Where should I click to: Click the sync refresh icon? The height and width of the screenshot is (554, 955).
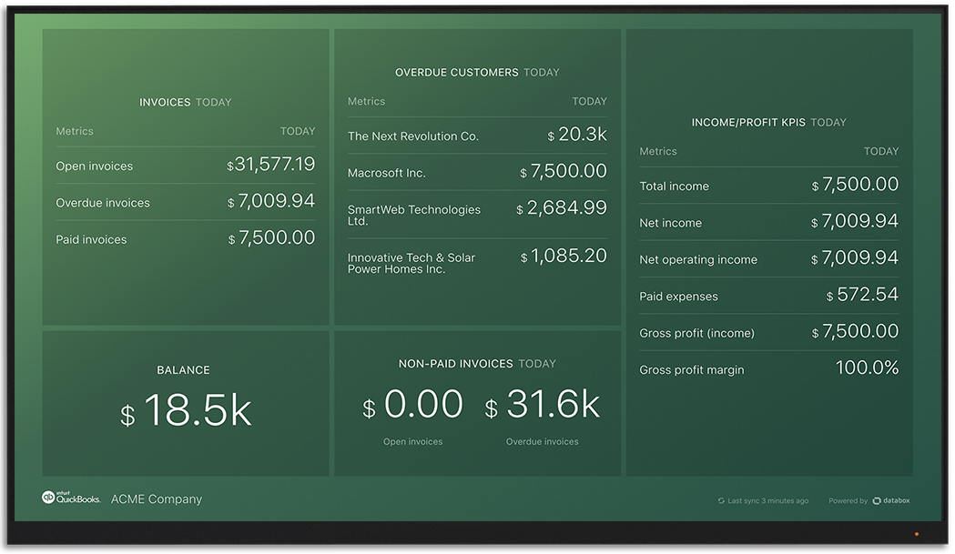[x=721, y=501]
